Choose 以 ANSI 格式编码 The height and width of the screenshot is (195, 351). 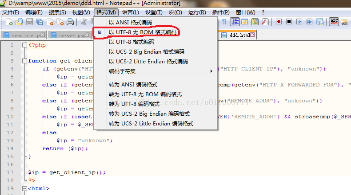156,22
